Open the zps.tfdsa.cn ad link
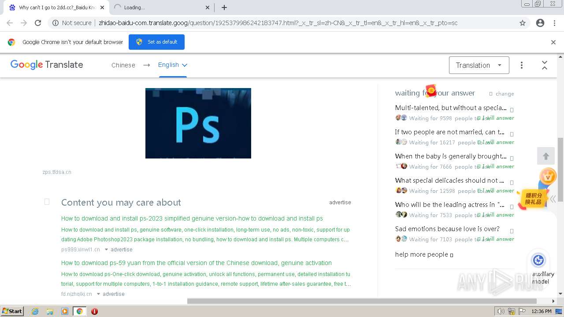 pos(57,172)
